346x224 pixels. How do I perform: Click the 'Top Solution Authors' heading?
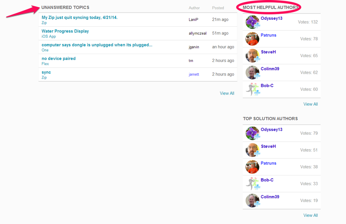270,119
